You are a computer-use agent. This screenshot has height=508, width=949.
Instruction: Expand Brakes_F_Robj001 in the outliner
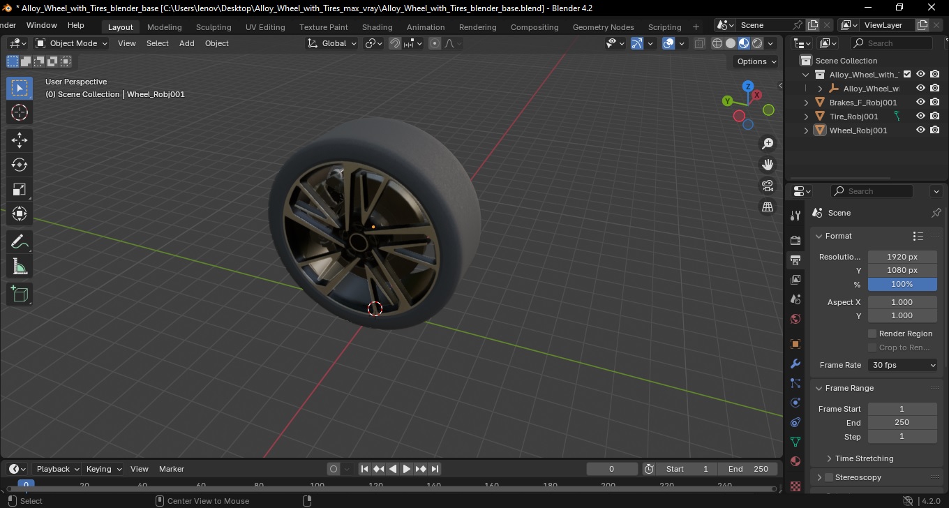807,103
